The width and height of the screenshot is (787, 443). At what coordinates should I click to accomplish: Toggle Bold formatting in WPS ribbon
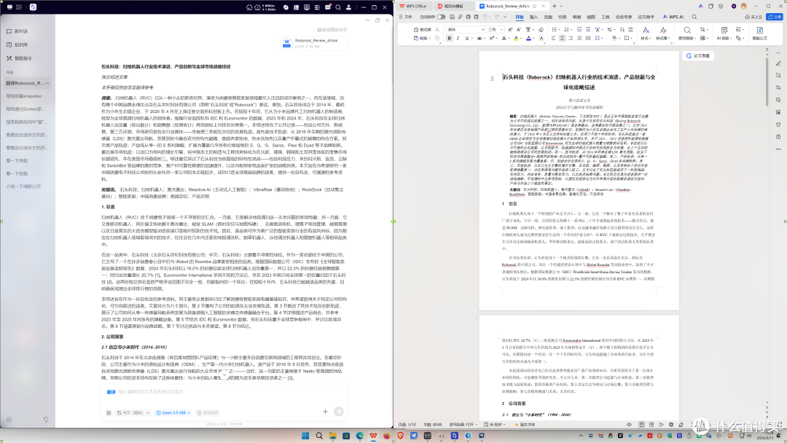pos(449,38)
